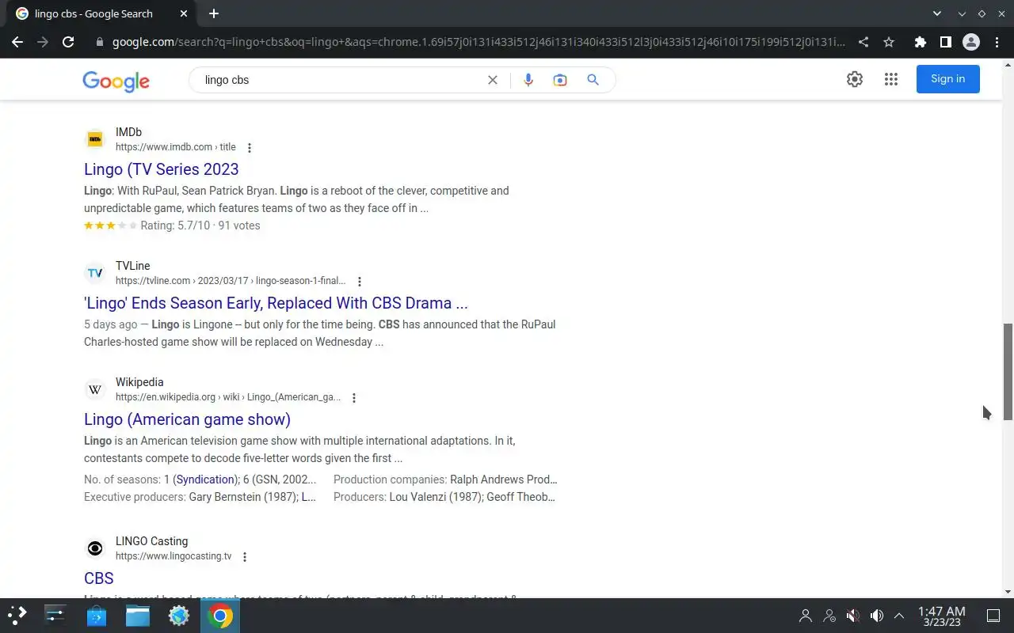
Task: Open the TVLine 'Lingo' Ends Season Early link
Action: pyautogui.click(x=276, y=303)
